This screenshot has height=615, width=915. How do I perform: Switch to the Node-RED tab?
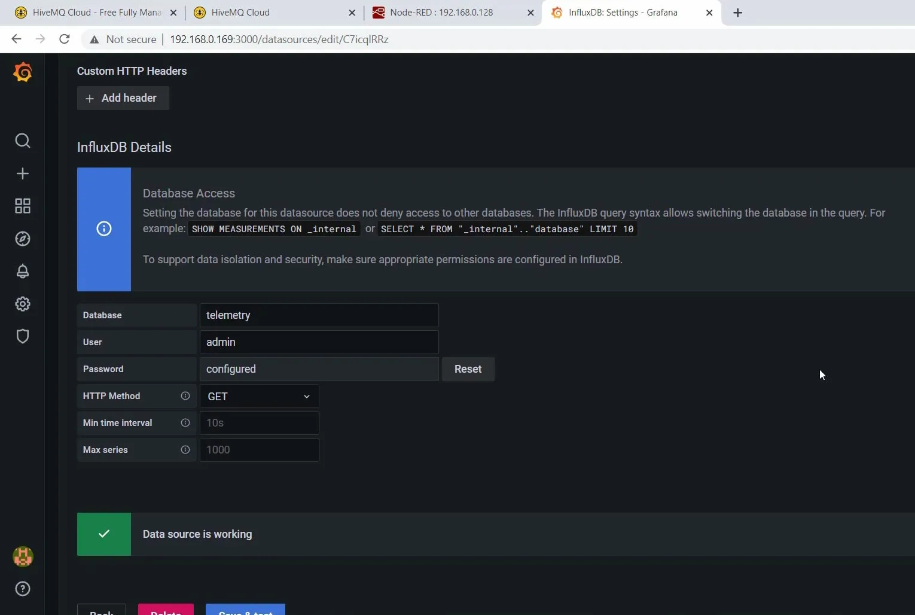tap(453, 13)
